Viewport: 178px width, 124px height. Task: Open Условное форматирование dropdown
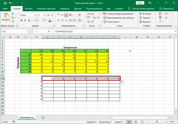tap(119, 14)
